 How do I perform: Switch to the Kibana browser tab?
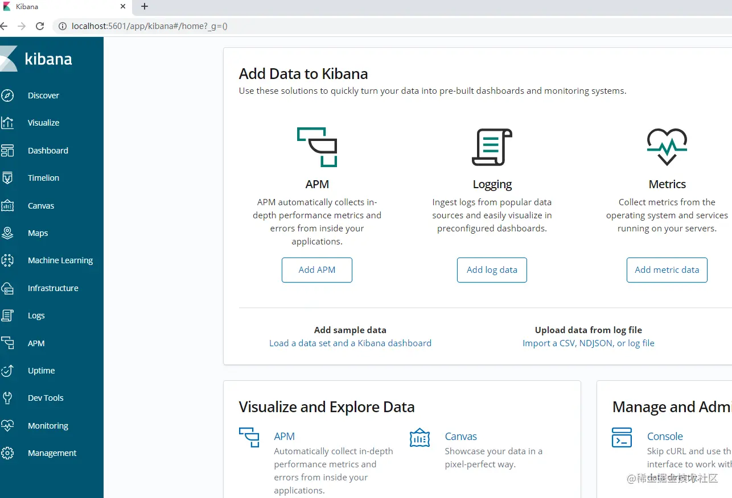point(65,7)
